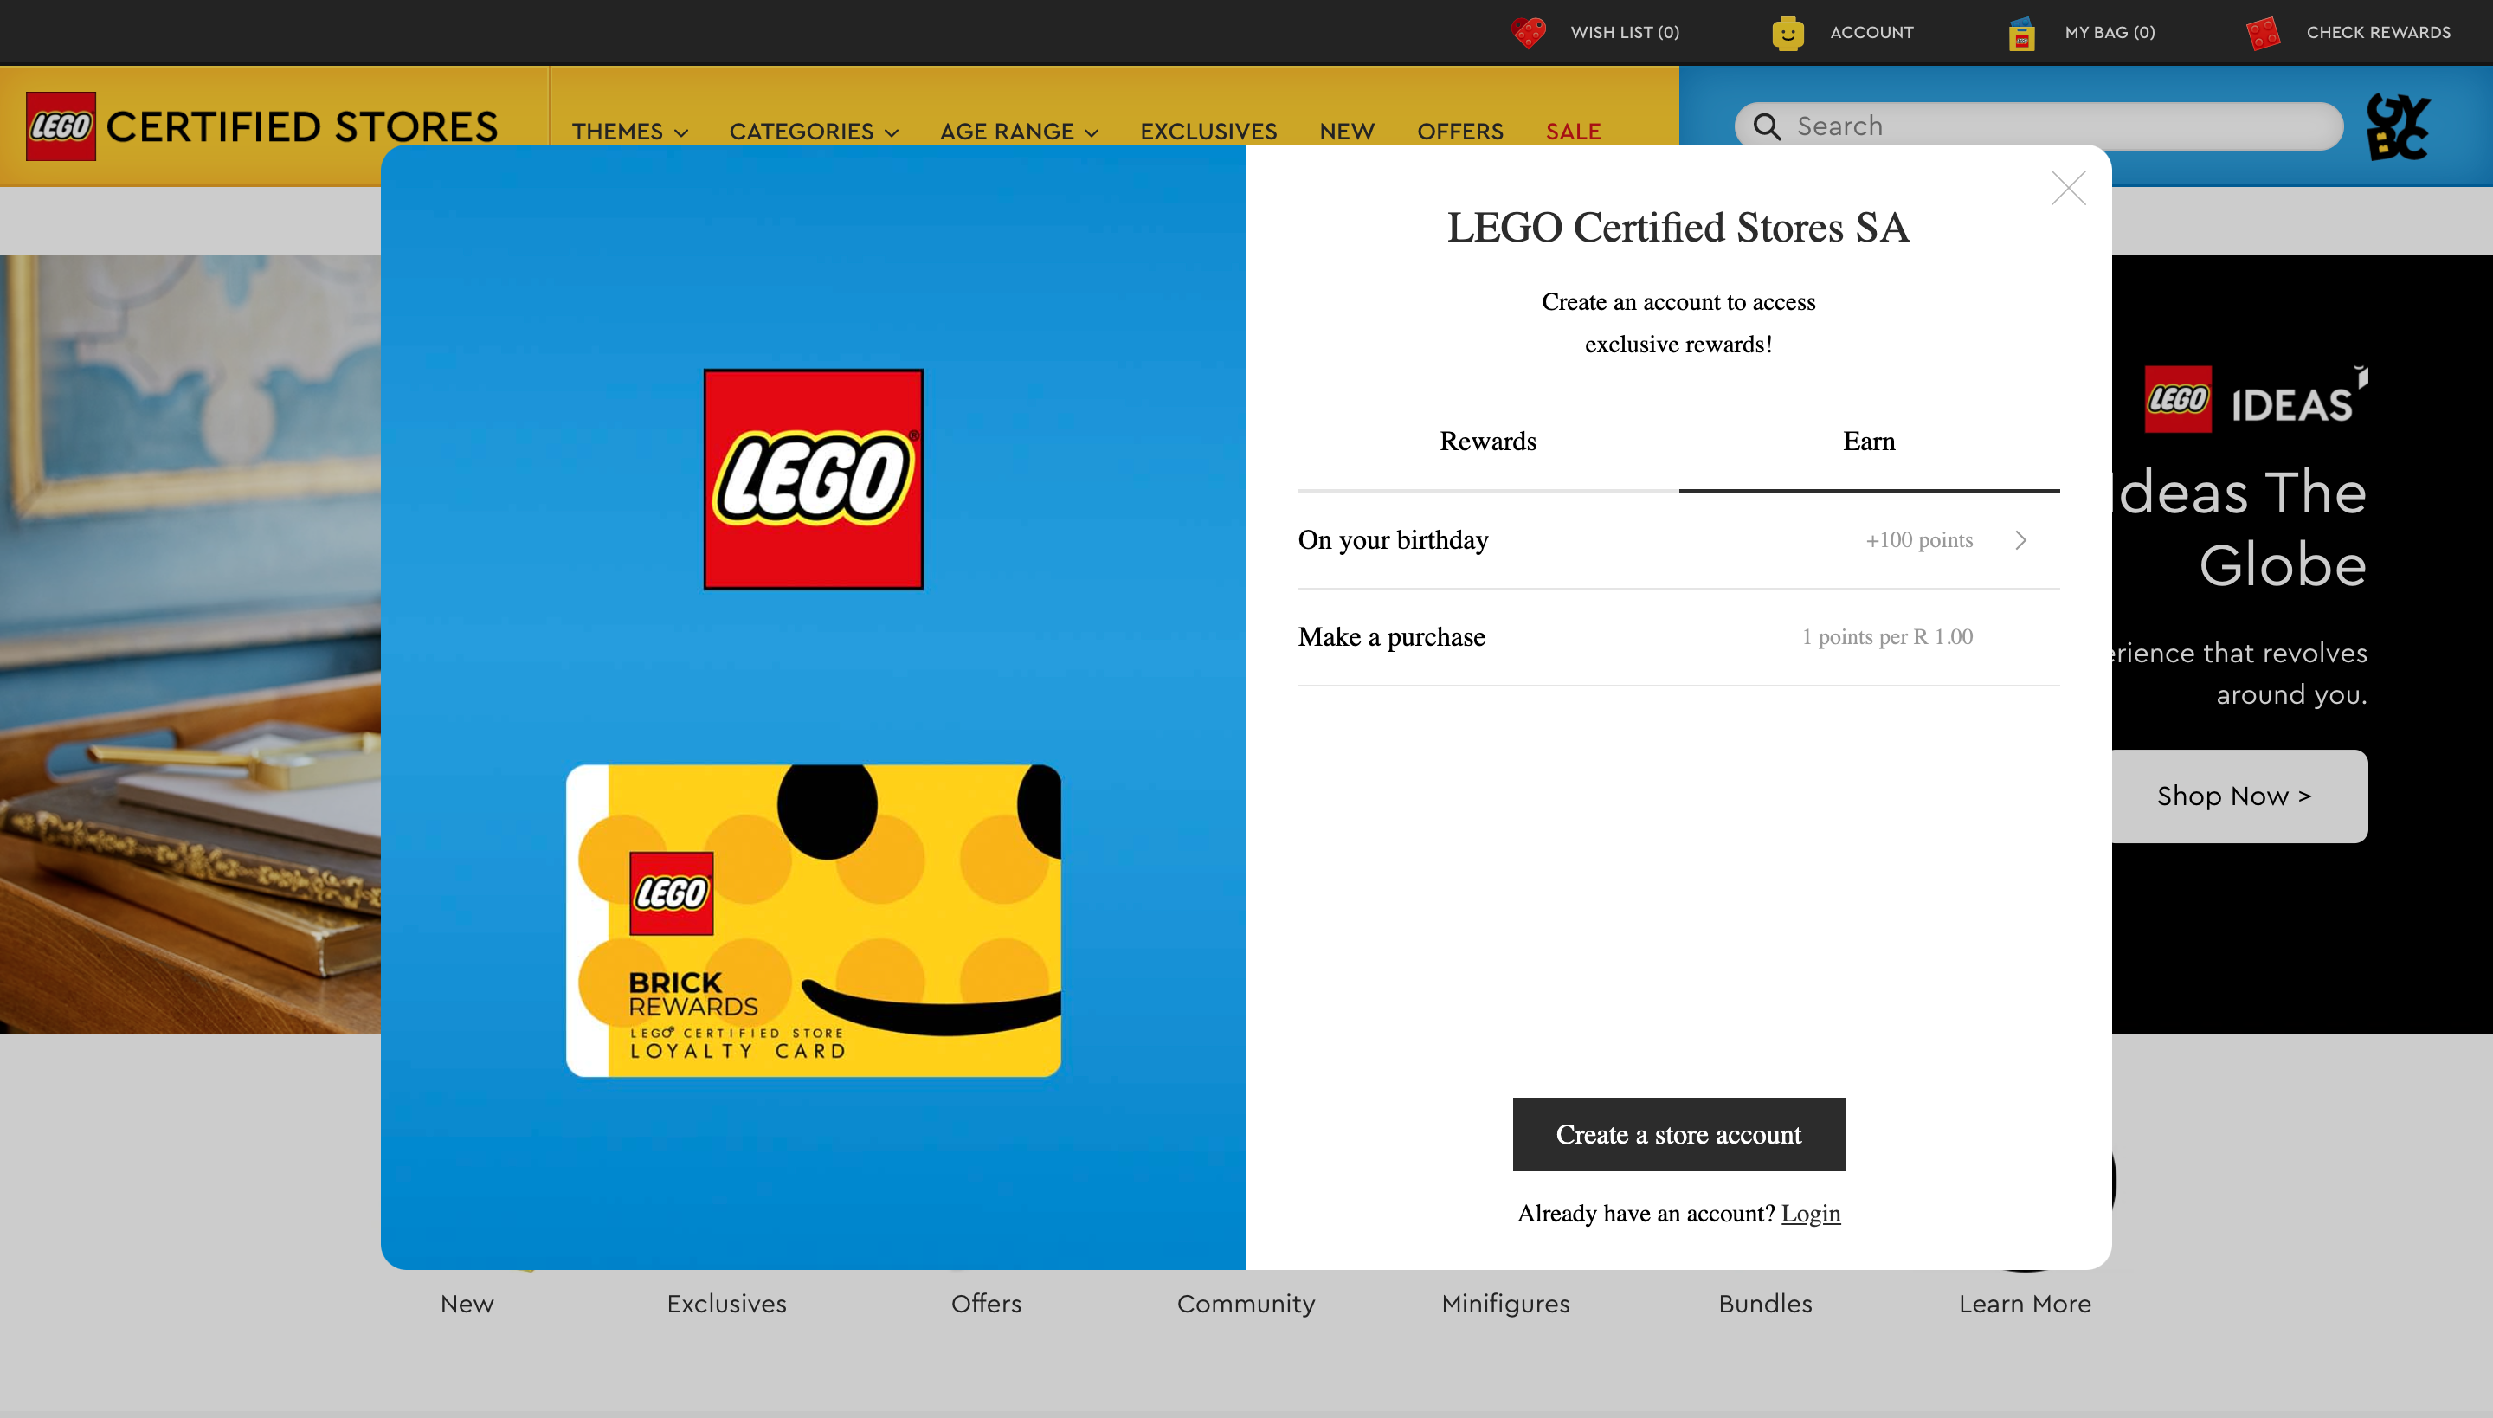Screen dimensions: 2493x1418
Task: Click Create a store account button
Action: click(1678, 1135)
